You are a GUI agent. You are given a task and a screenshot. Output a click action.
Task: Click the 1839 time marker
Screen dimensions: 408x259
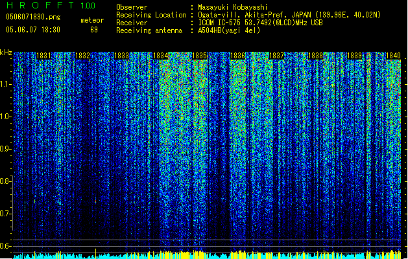(x=354, y=56)
